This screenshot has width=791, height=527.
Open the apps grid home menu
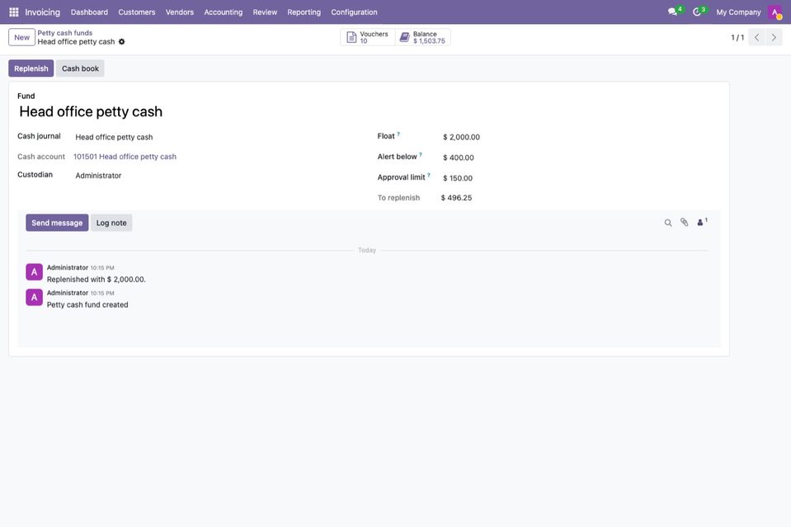click(x=14, y=12)
